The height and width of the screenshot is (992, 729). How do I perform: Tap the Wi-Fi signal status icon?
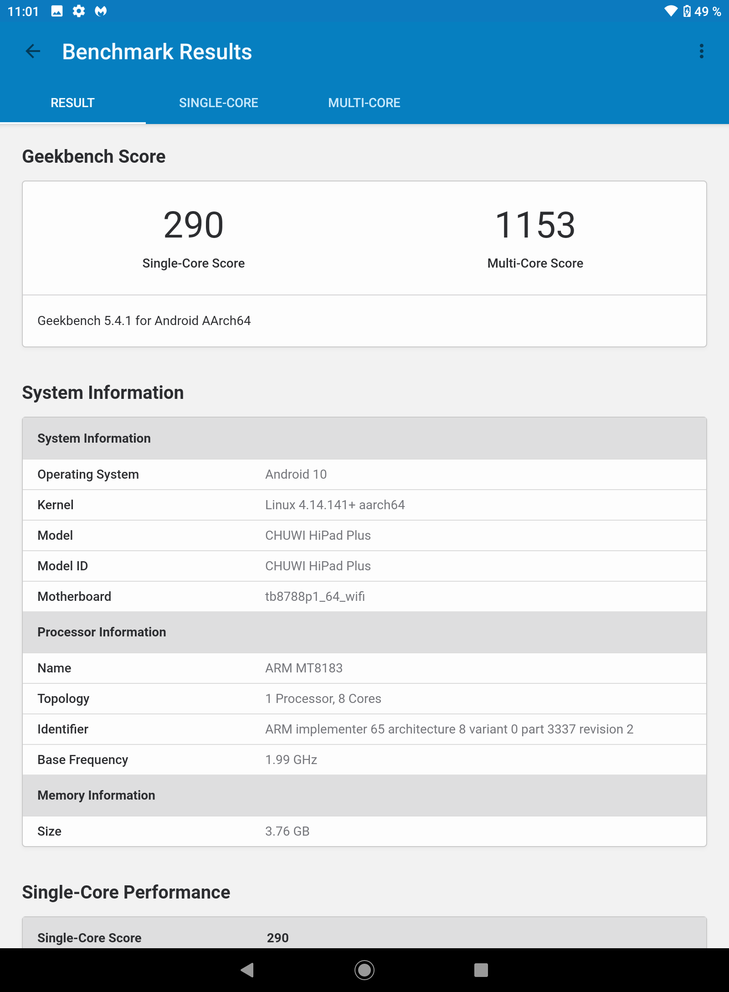671,11
